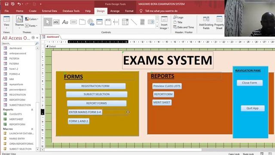Click the Tell me lightbulb icon
This screenshot has height=155, width=275.
141,11
